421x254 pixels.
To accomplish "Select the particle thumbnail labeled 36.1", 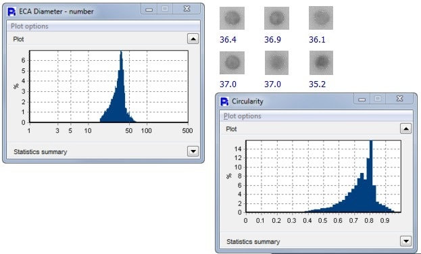I will [321, 18].
